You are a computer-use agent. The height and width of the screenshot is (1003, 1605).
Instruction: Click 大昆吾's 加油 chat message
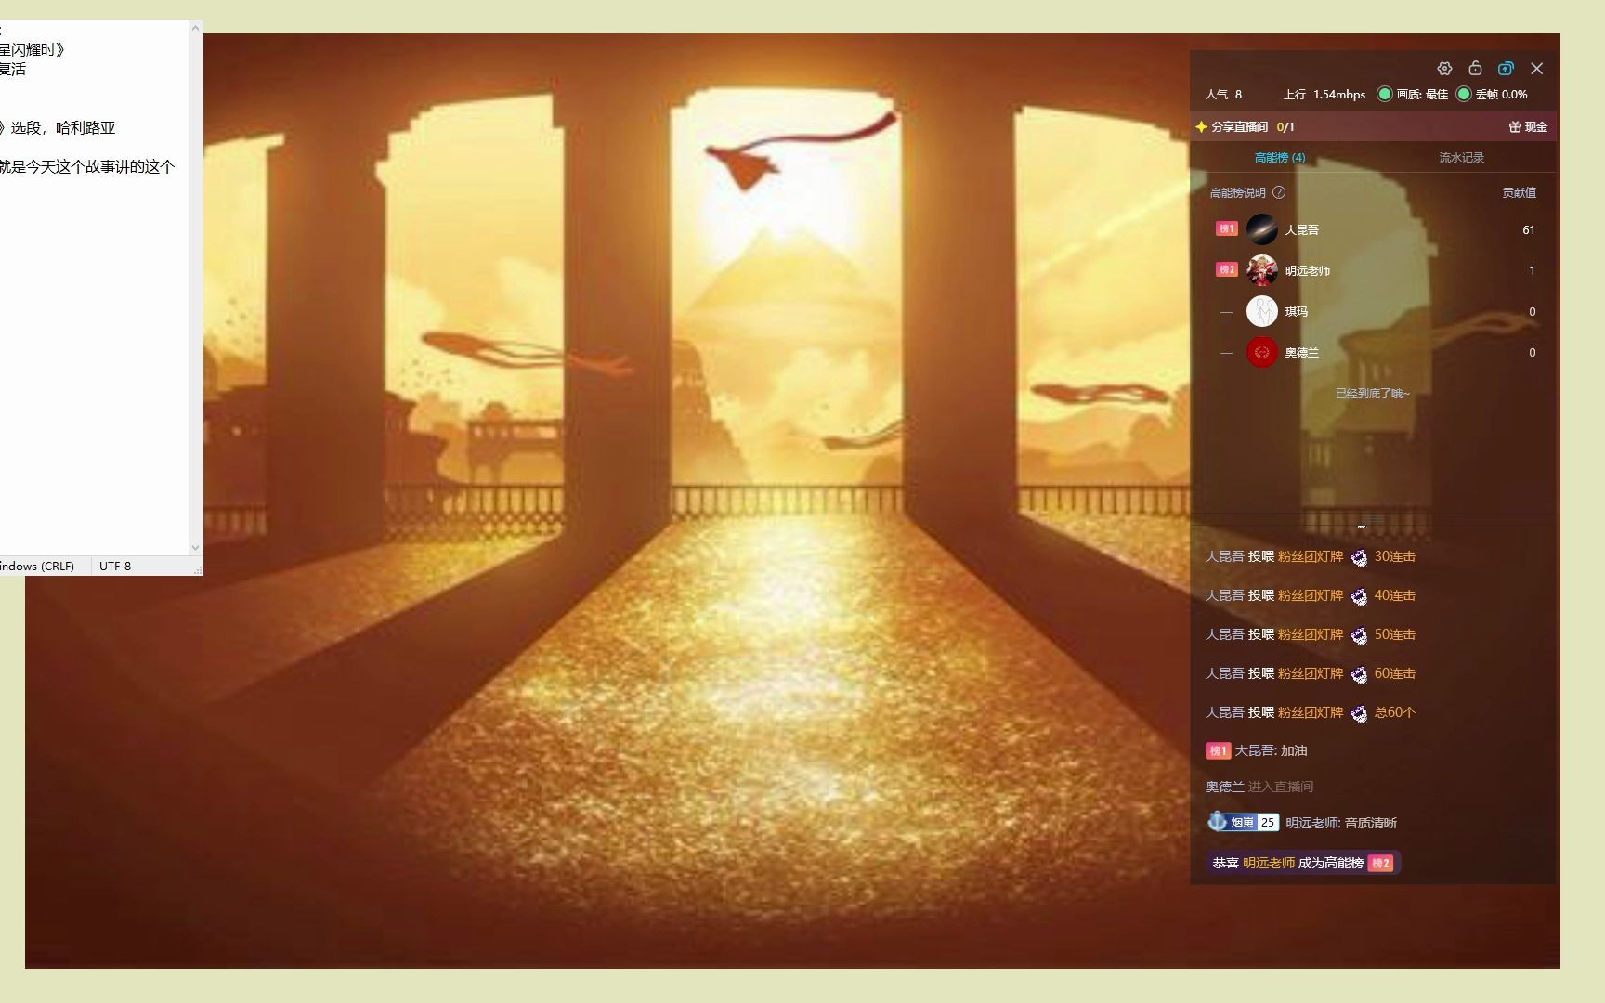(x=1270, y=750)
